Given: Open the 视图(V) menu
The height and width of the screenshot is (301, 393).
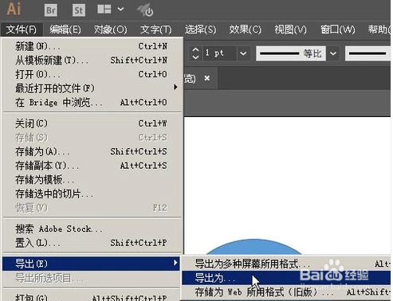Looking at the screenshot, I should [290, 29].
